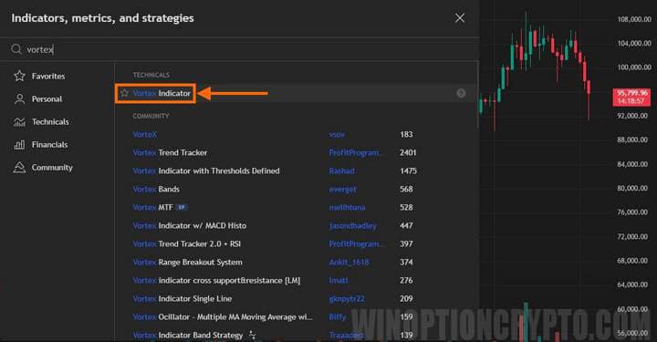Open author Biffy profile link
Viewport: 657px width, 342px height.
pyautogui.click(x=338, y=316)
